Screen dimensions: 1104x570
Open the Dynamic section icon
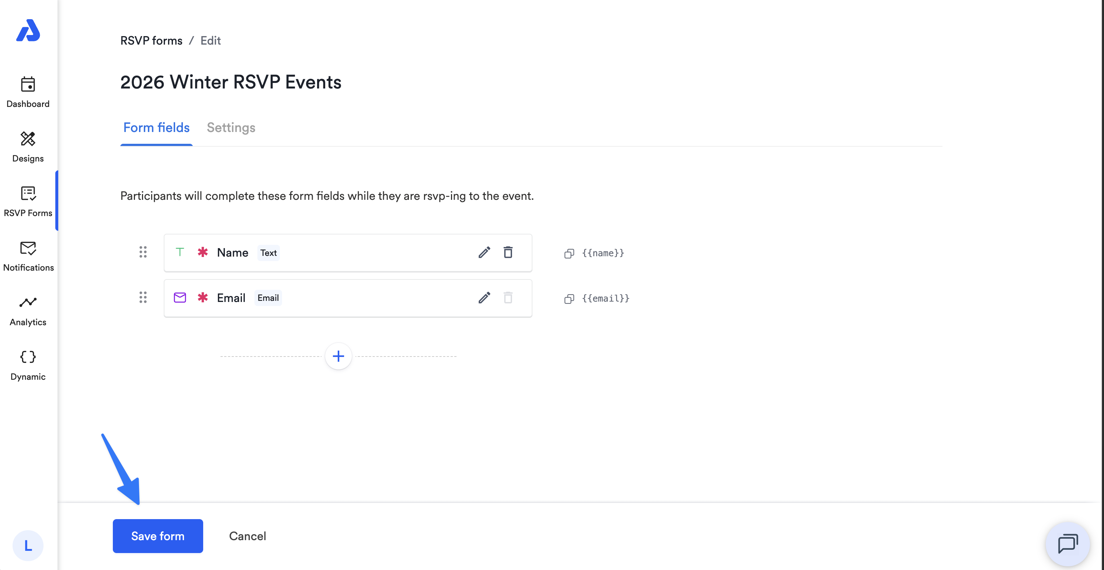[28, 357]
